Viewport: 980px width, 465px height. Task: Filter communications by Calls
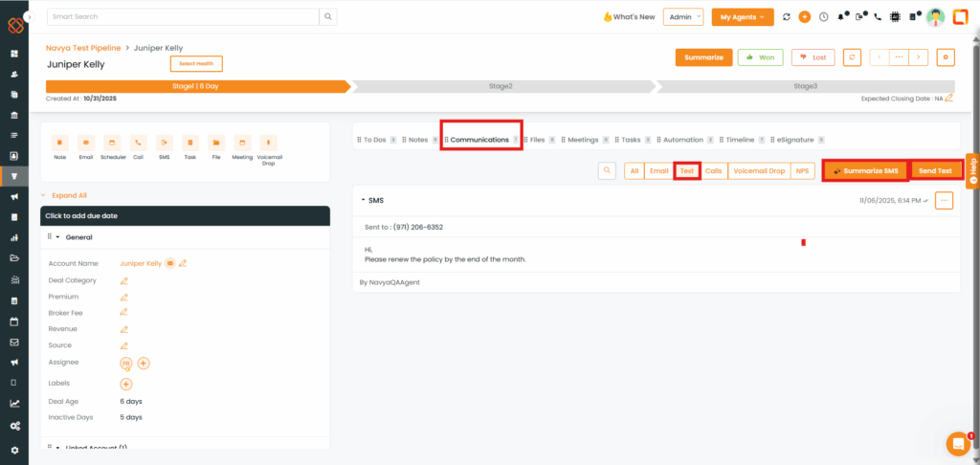[714, 171]
